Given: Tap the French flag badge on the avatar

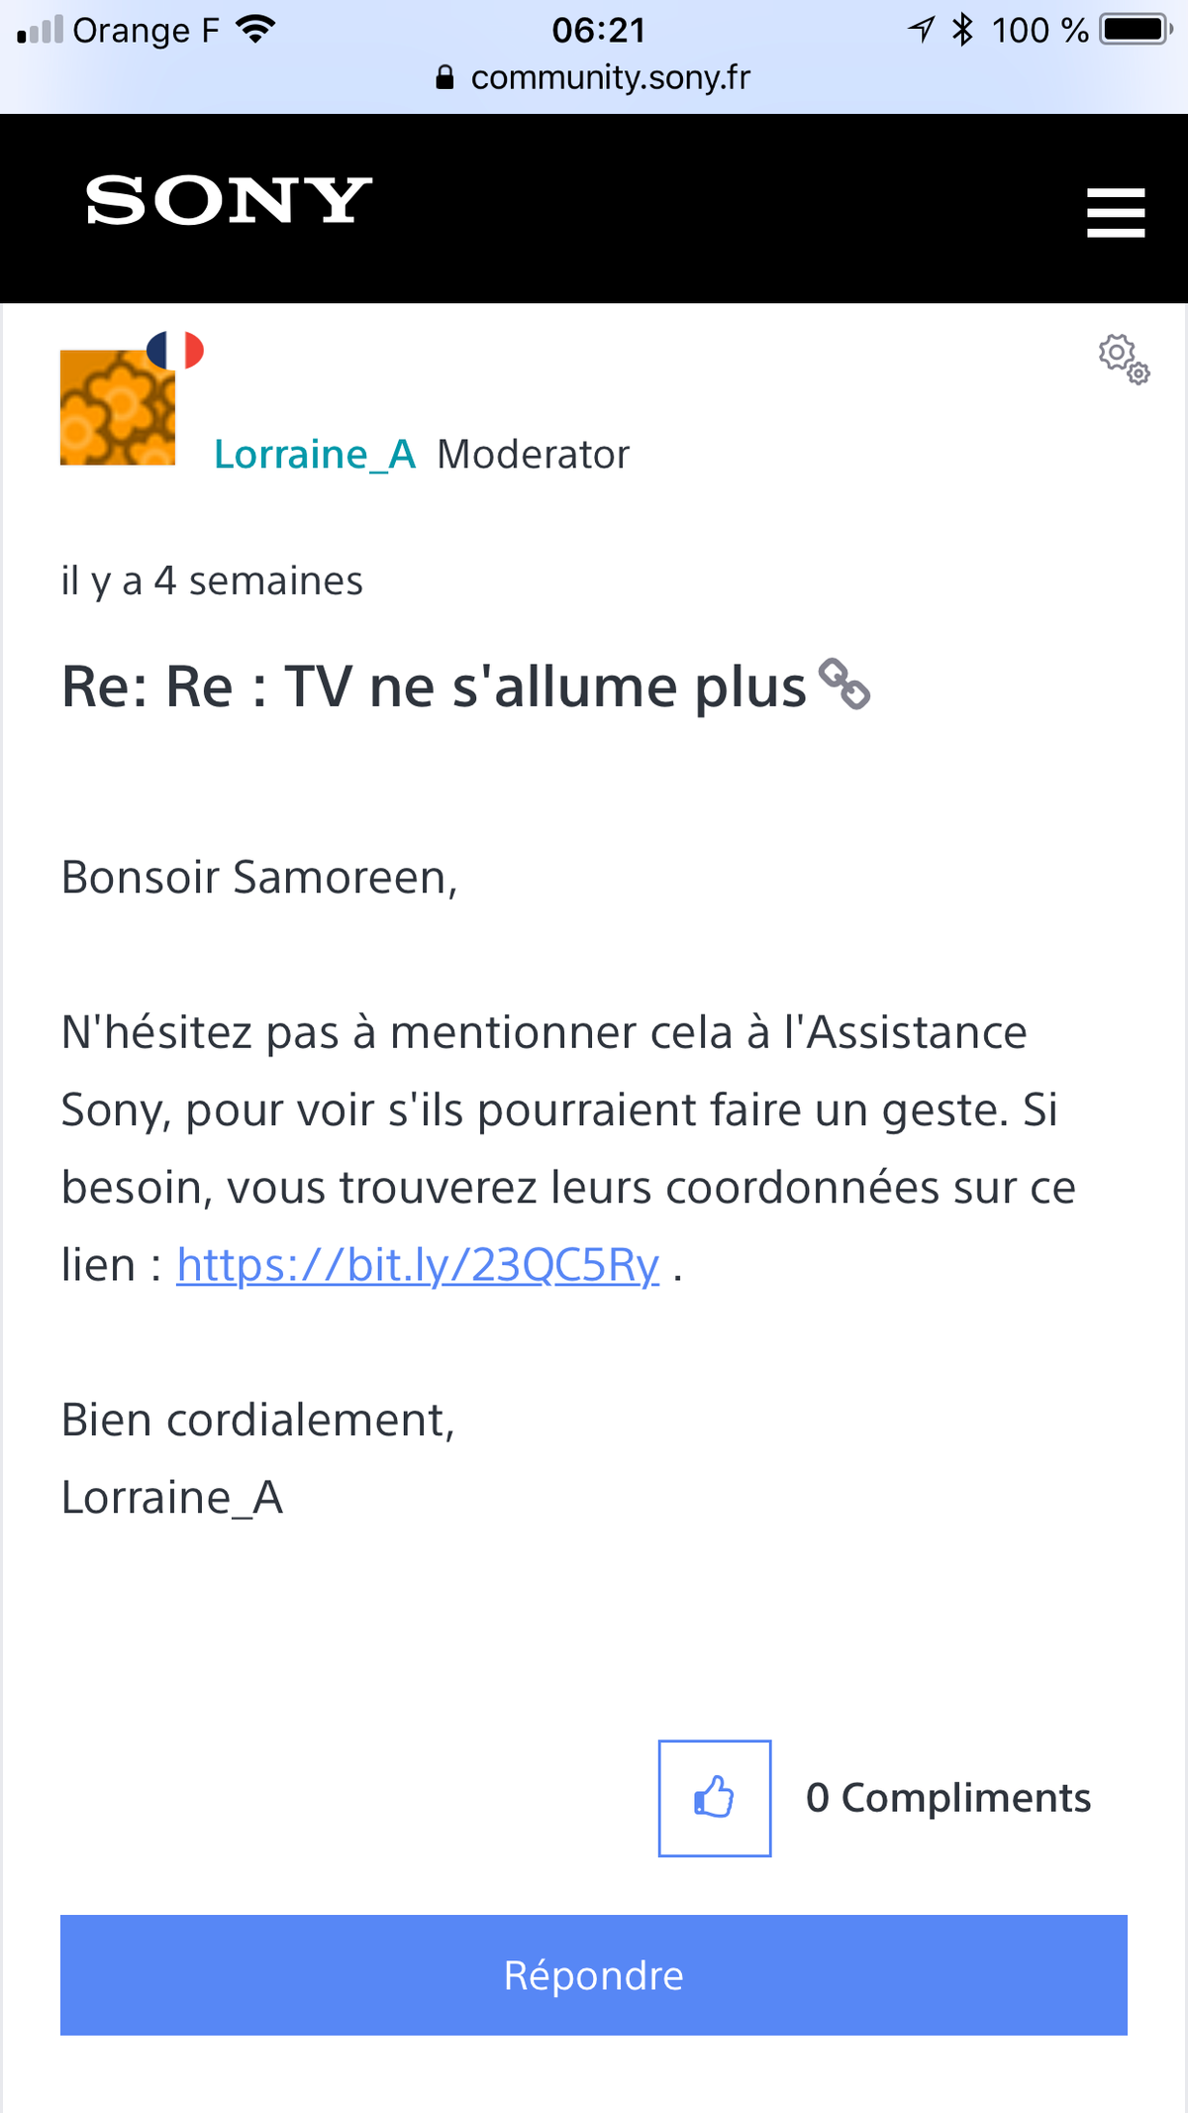Looking at the screenshot, I should [175, 350].
